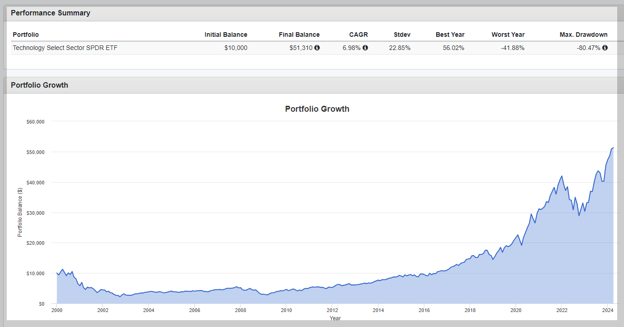
Task: Click info icon next to Max. Drawdown -80.47%
Action: point(605,48)
